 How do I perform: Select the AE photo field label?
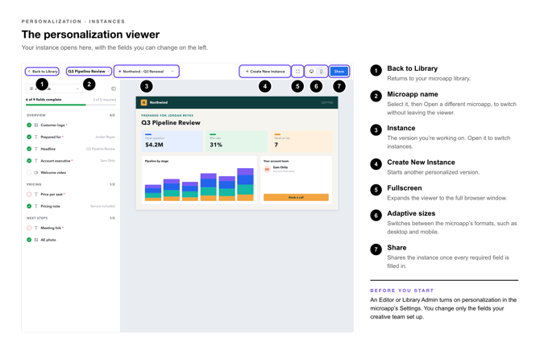click(x=48, y=240)
